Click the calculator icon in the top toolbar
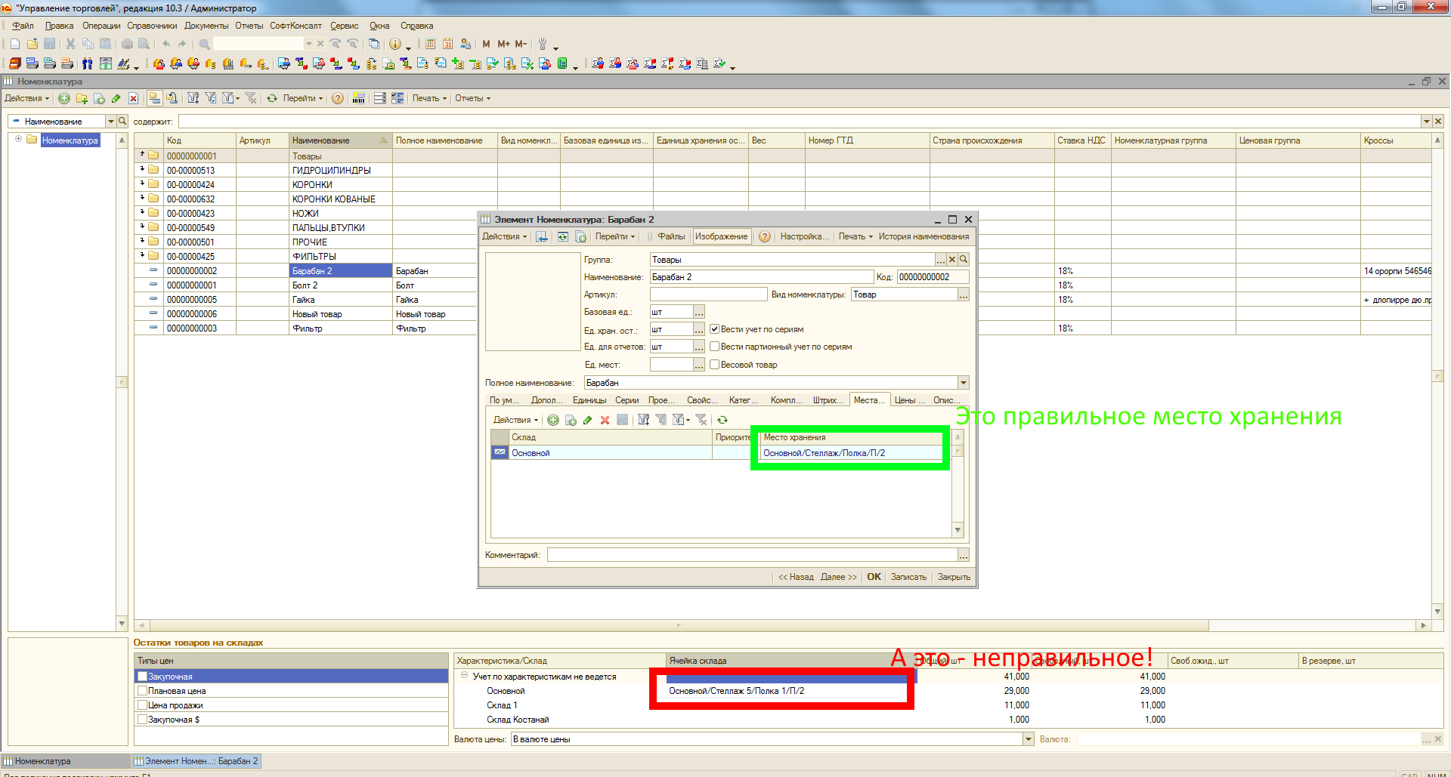Viewport: 1451px width, 777px height. [430, 44]
